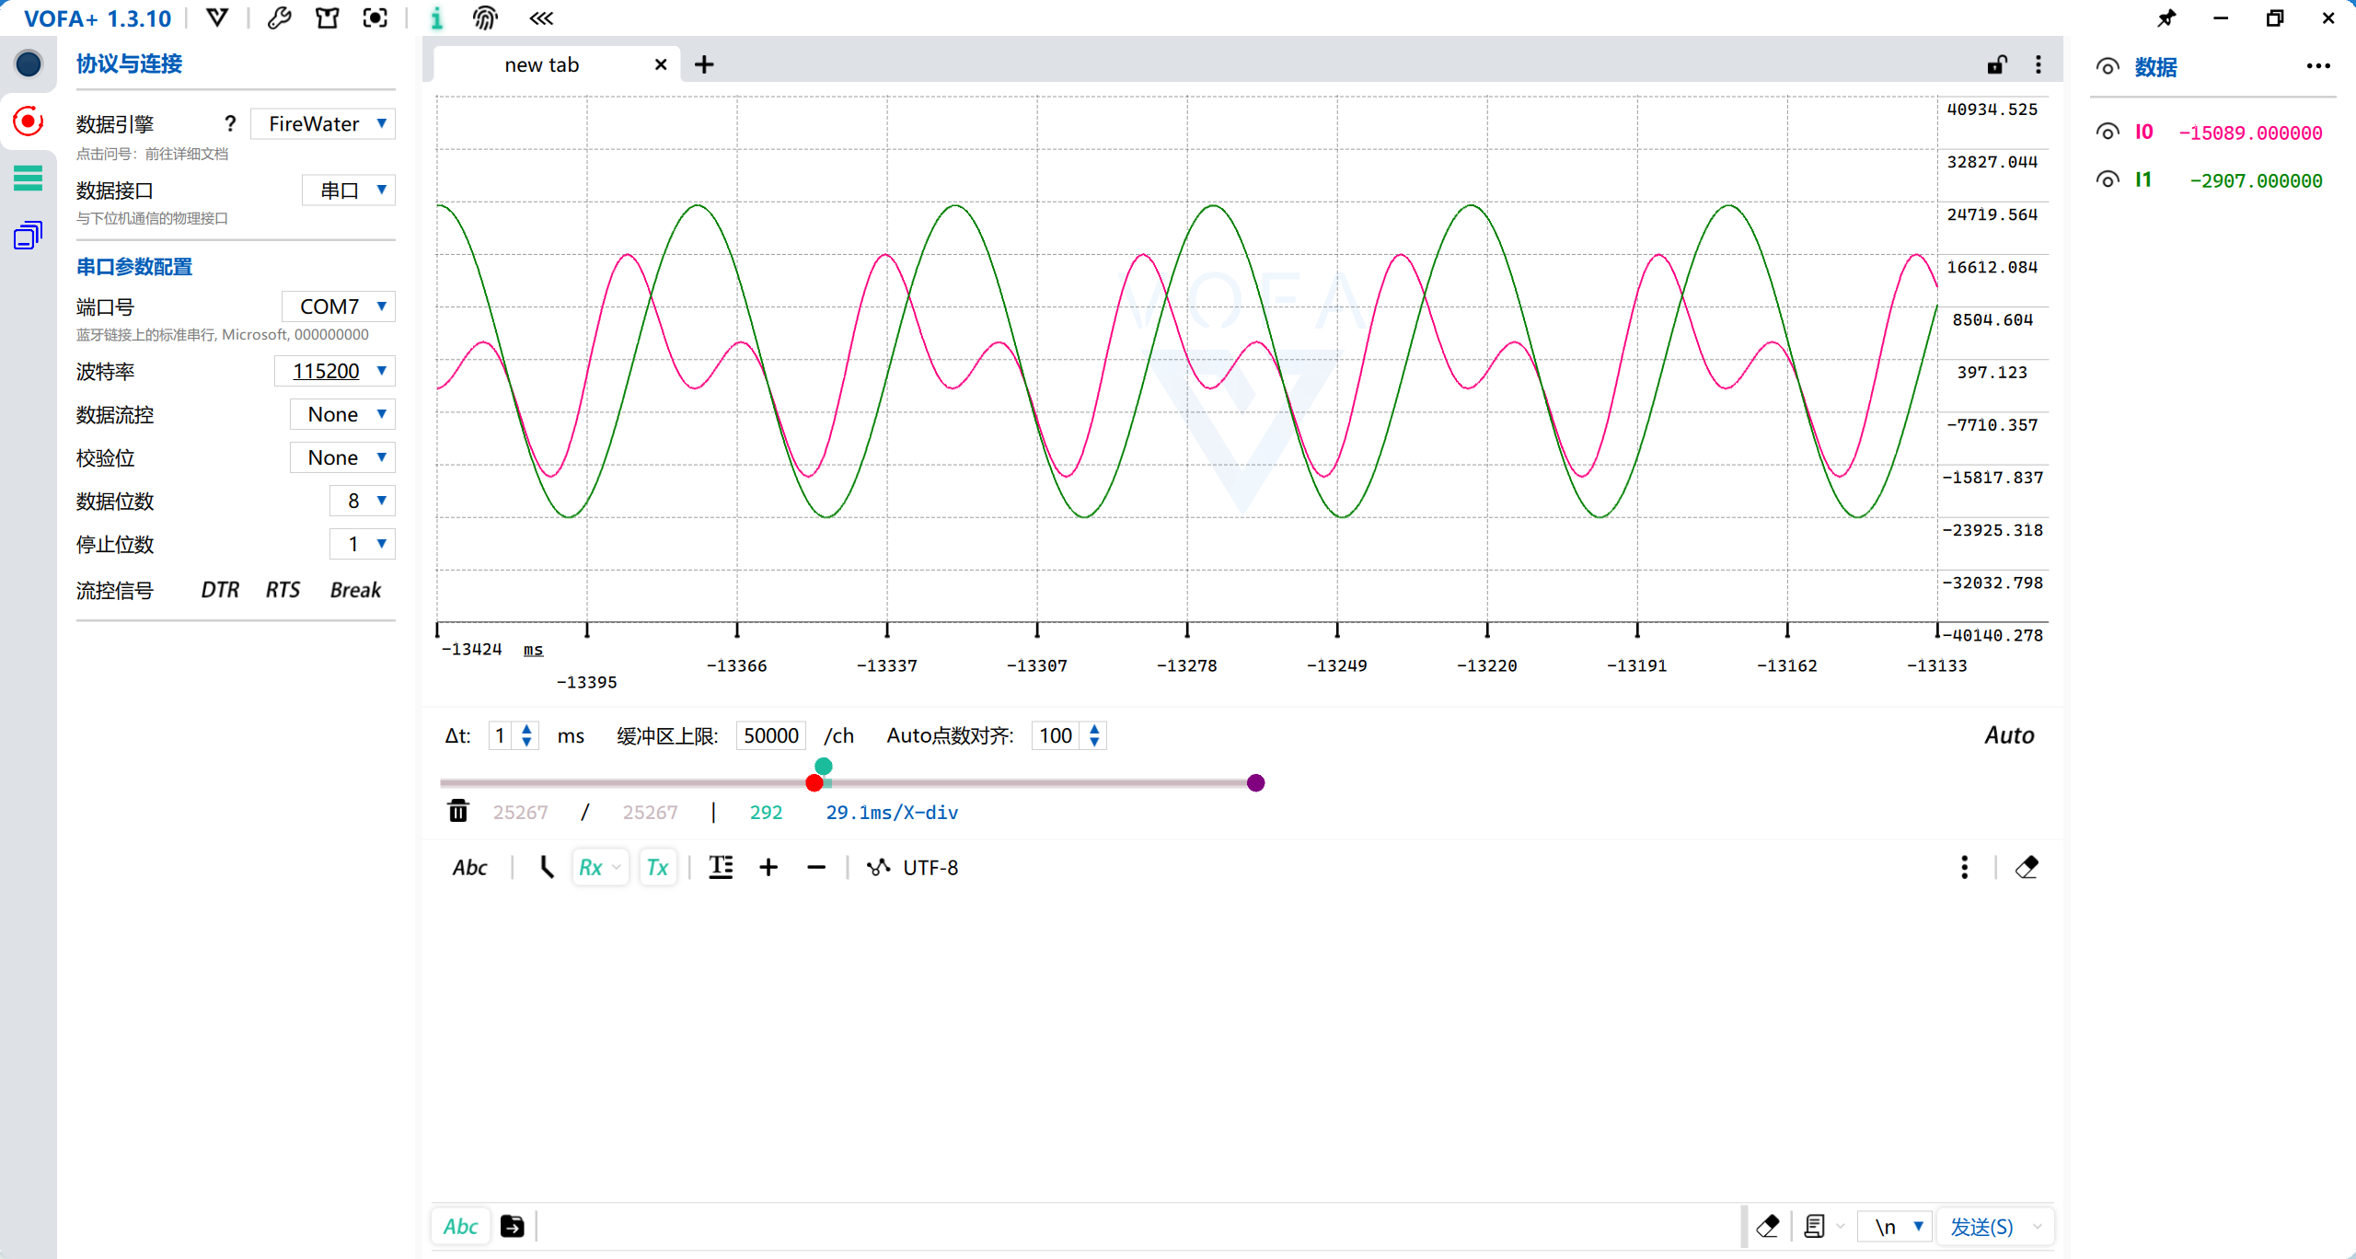Open the protocol and connection record icon
The image size is (2356, 1259).
point(29,121)
